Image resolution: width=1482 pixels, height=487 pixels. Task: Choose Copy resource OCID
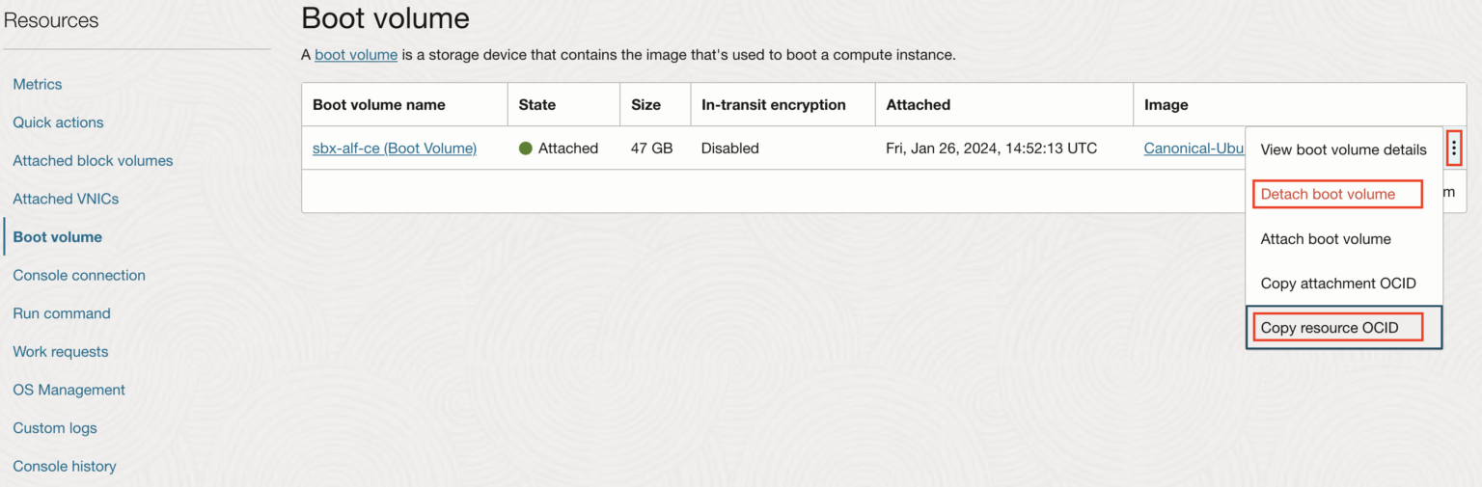point(1329,328)
